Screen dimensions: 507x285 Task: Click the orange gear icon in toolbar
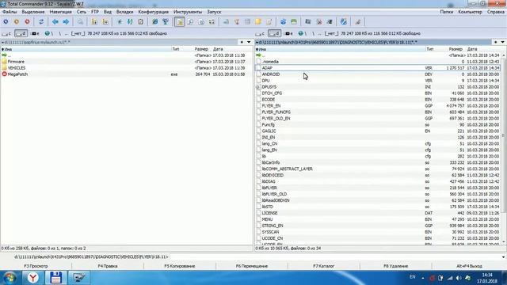click(x=17, y=21)
